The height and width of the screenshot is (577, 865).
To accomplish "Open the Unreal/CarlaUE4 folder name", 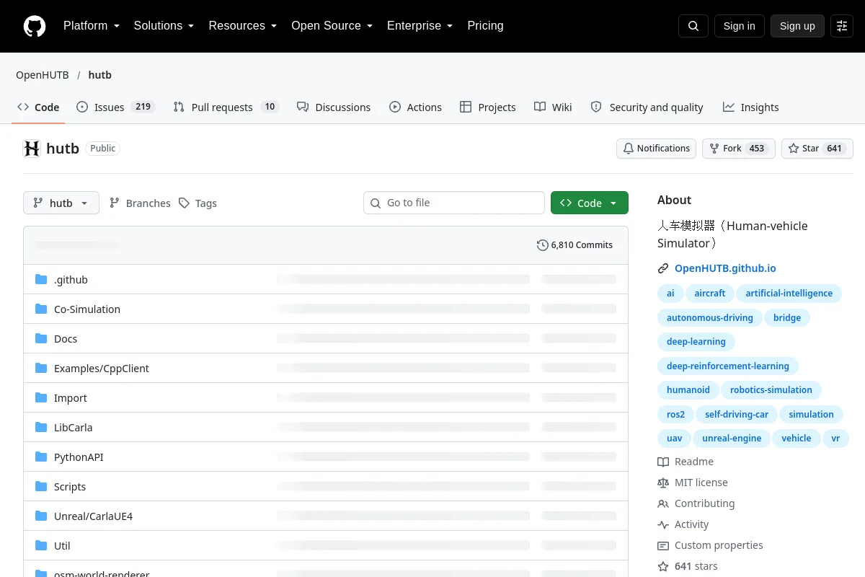I will pyautogui.click(x=93, y=516).
